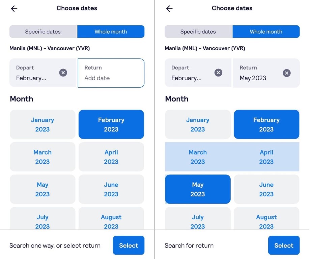The width and height of the screenshot is (310, 259).
Task: Deselect May 2023 on the right screen
Action: (x=198, y=189)
